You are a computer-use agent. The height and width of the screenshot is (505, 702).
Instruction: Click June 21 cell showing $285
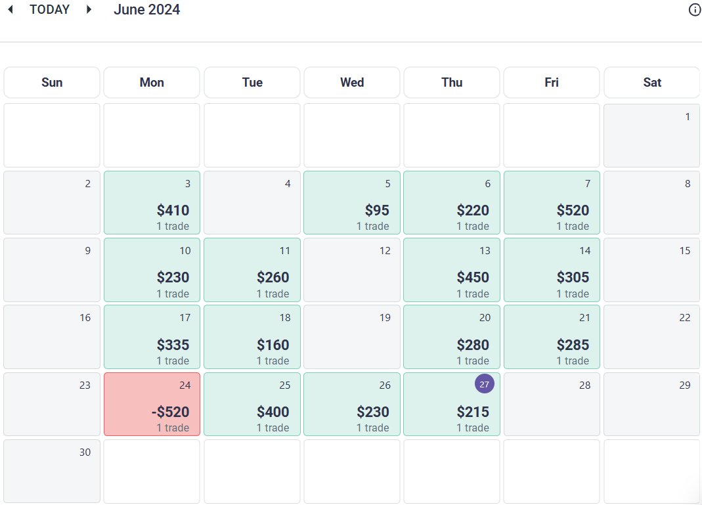(552, 337)
